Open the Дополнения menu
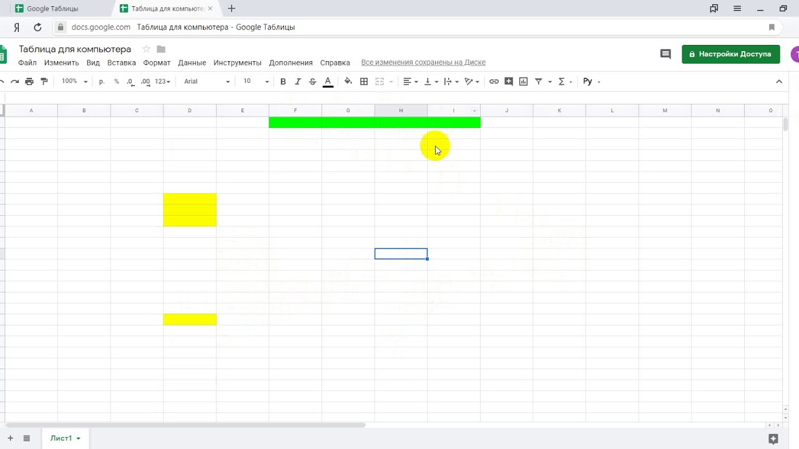The height and width of the screenshot is (449, 799). [291, 63]
